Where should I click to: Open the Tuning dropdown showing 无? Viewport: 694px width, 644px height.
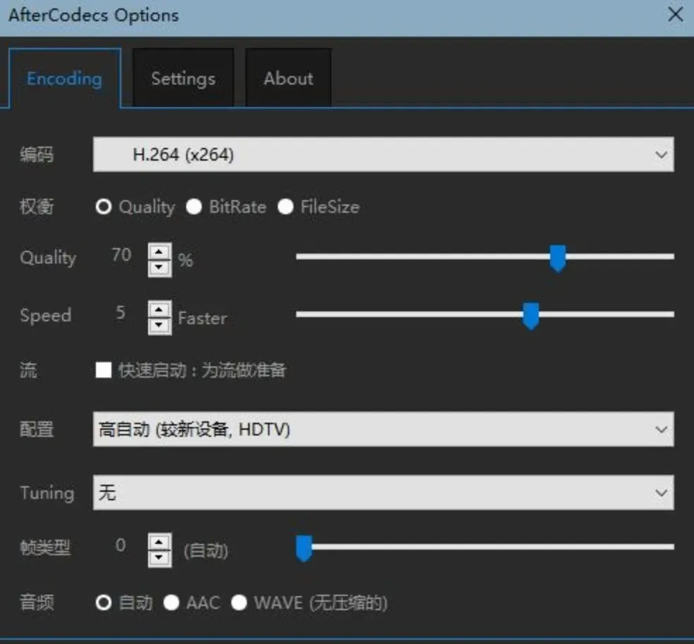(383, 493)
